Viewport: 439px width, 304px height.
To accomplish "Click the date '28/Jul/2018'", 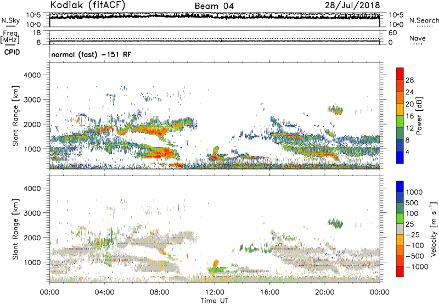I will click(352, 5).
